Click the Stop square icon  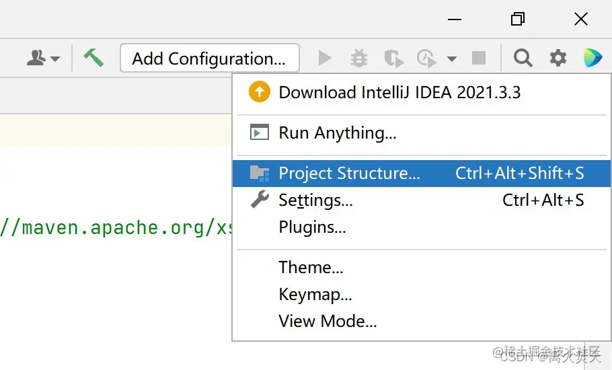479,58
